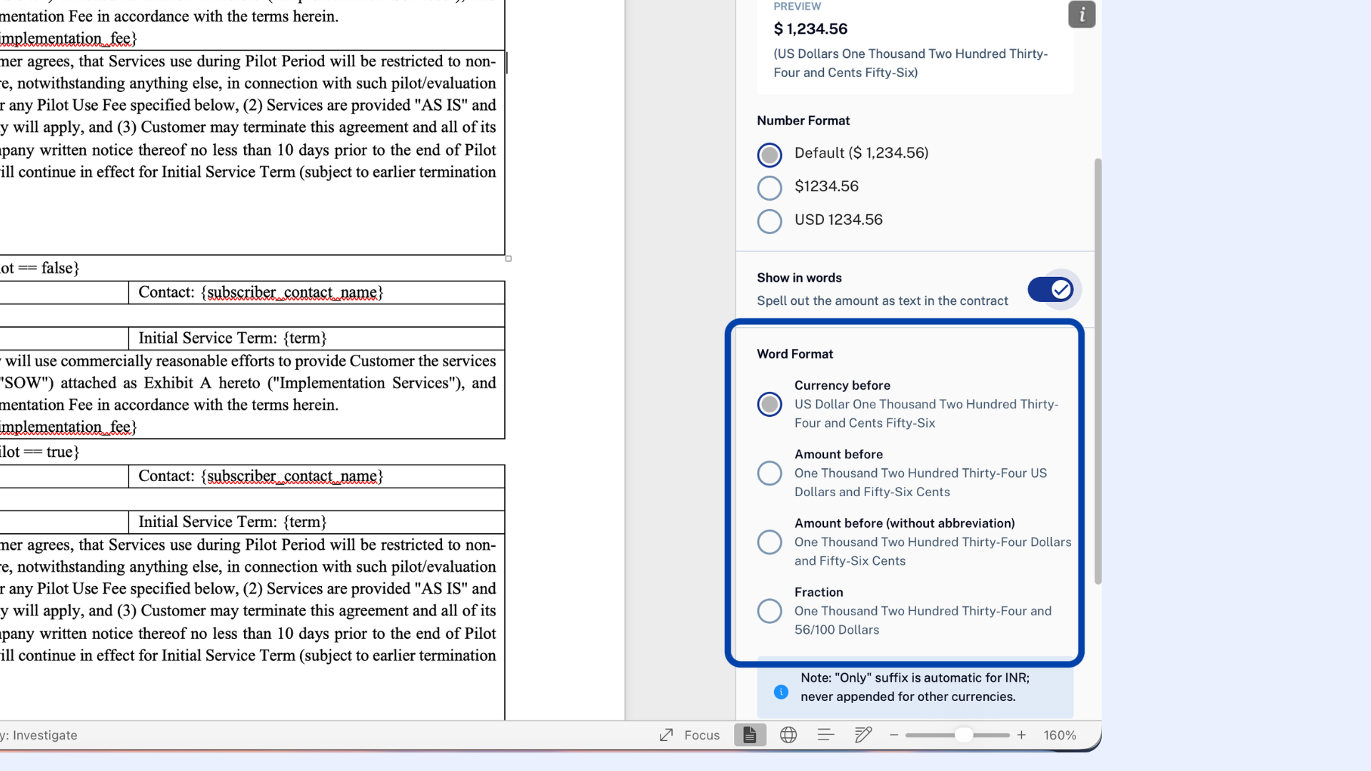Select the USD 1234.56 number format
This screenshot has height=771, width=1371.
[x=770, y=221]
